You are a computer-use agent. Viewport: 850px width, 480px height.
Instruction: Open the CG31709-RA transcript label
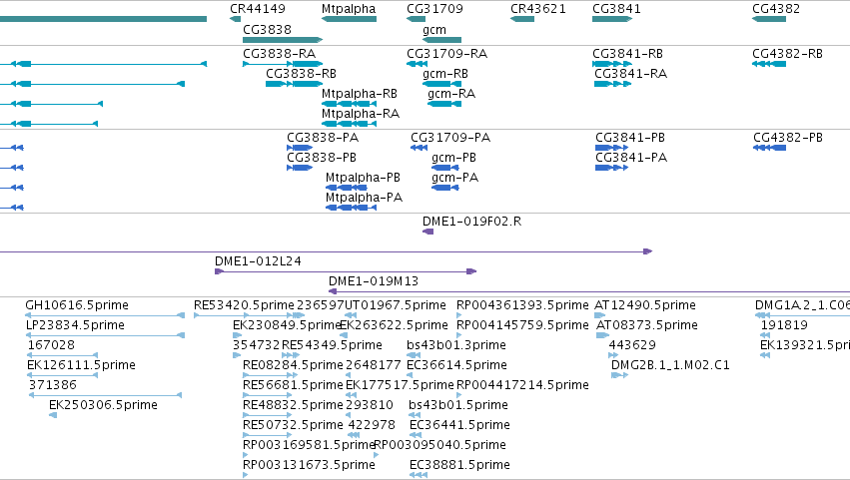coord(446,54)
